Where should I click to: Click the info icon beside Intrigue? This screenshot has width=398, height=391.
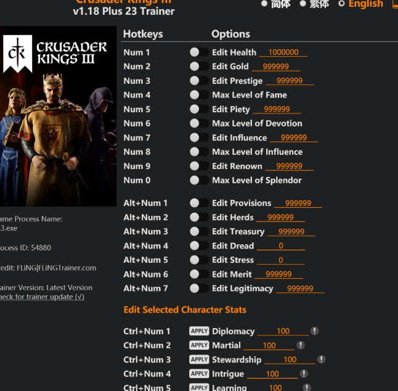304,374
